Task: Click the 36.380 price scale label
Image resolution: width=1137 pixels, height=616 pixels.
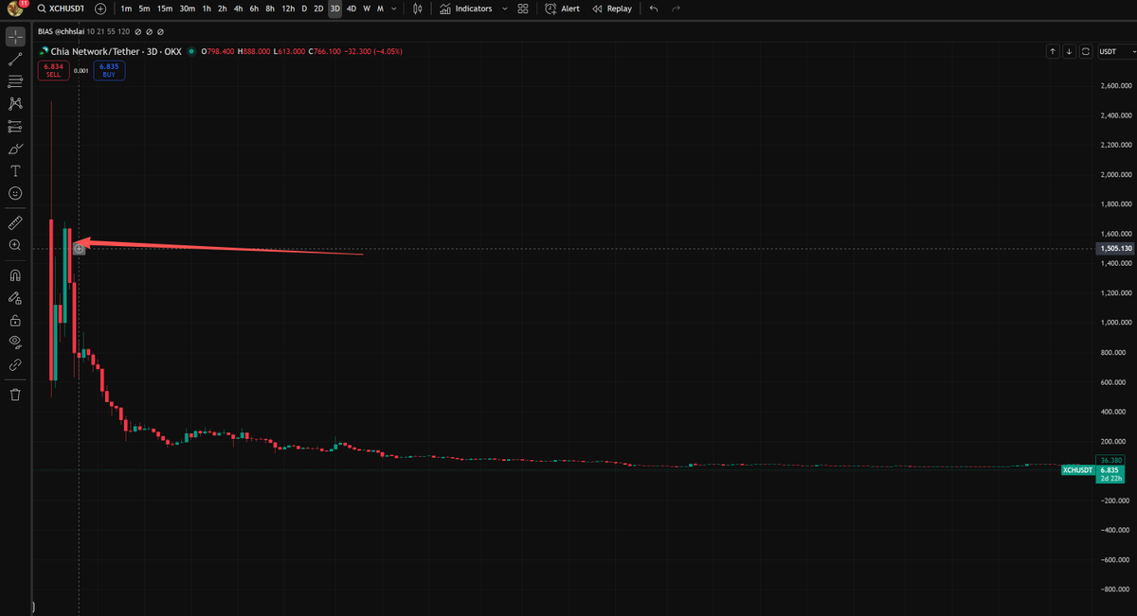Action: pyautogui.click(x=1112, y=460)
